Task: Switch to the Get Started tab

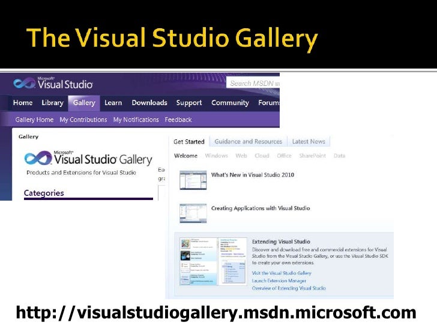Action: click(189, 142)
